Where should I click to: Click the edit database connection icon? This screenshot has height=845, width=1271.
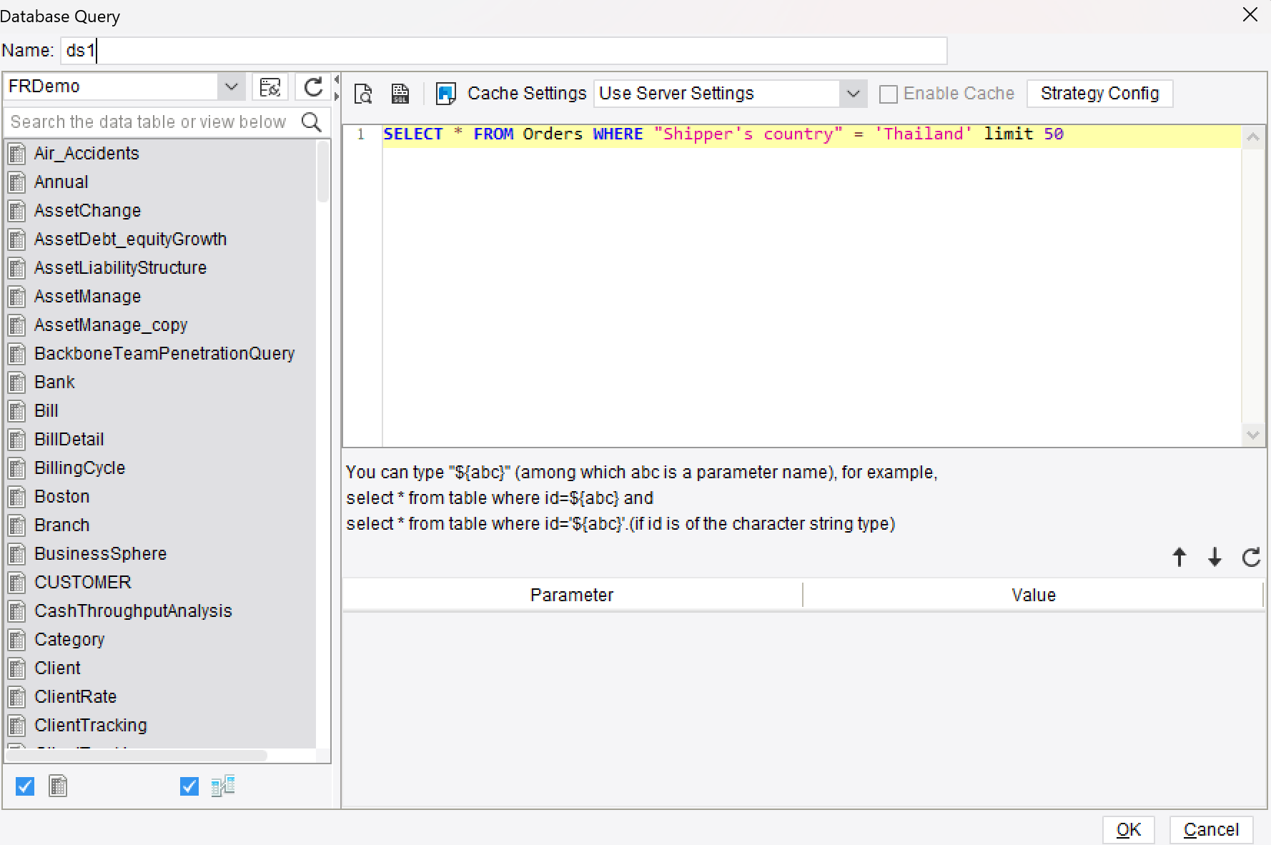pos(269,87)
